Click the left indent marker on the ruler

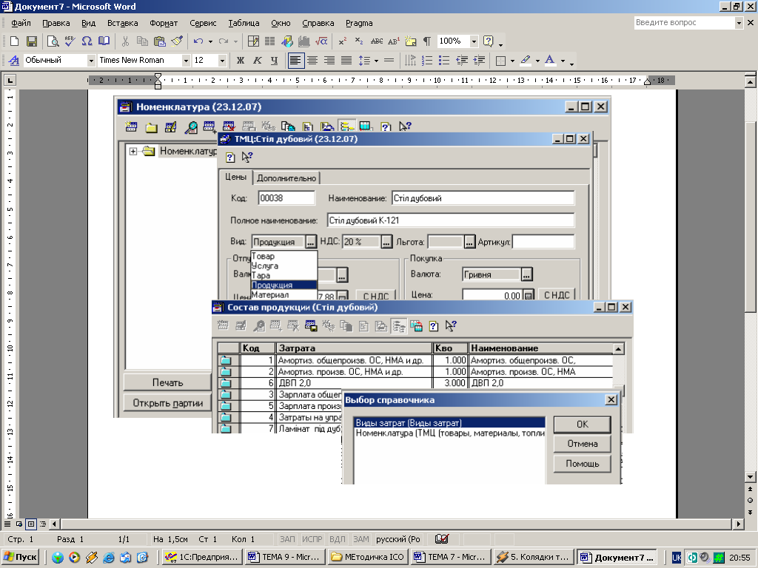pyautogui.click(x=158, y=86)
